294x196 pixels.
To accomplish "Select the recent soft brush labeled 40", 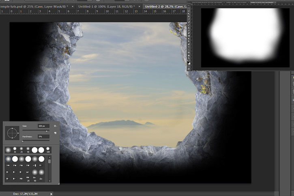I will pos(28,150).
